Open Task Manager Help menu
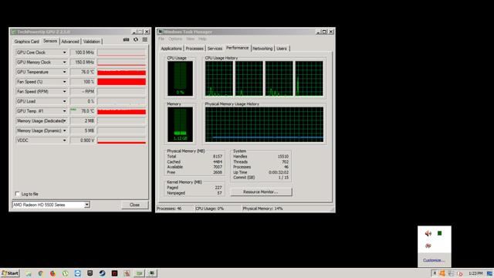 click(x=202, y=39)
